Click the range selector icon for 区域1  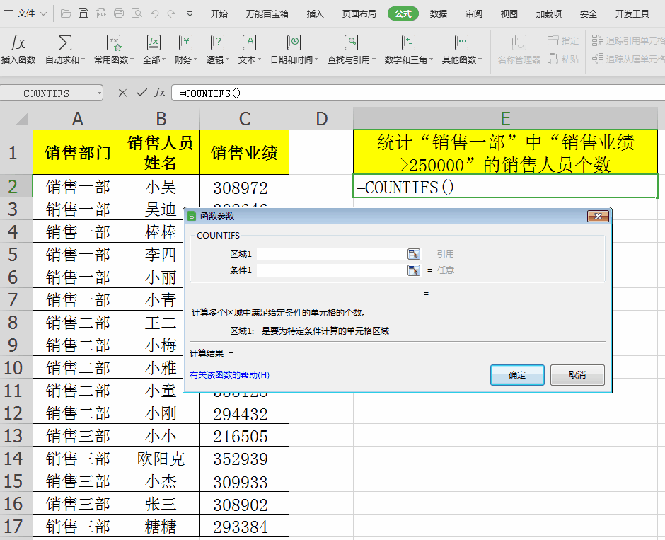tap(414, 254)
